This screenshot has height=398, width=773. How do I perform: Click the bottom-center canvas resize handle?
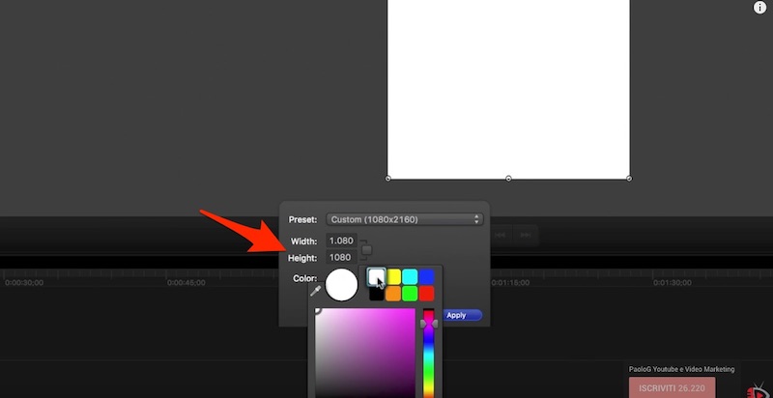coord(509,179)
